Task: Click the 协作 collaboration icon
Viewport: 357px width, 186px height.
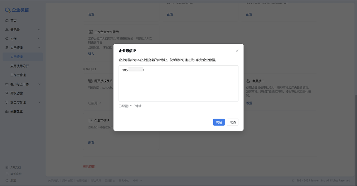Action: point(7,39)
